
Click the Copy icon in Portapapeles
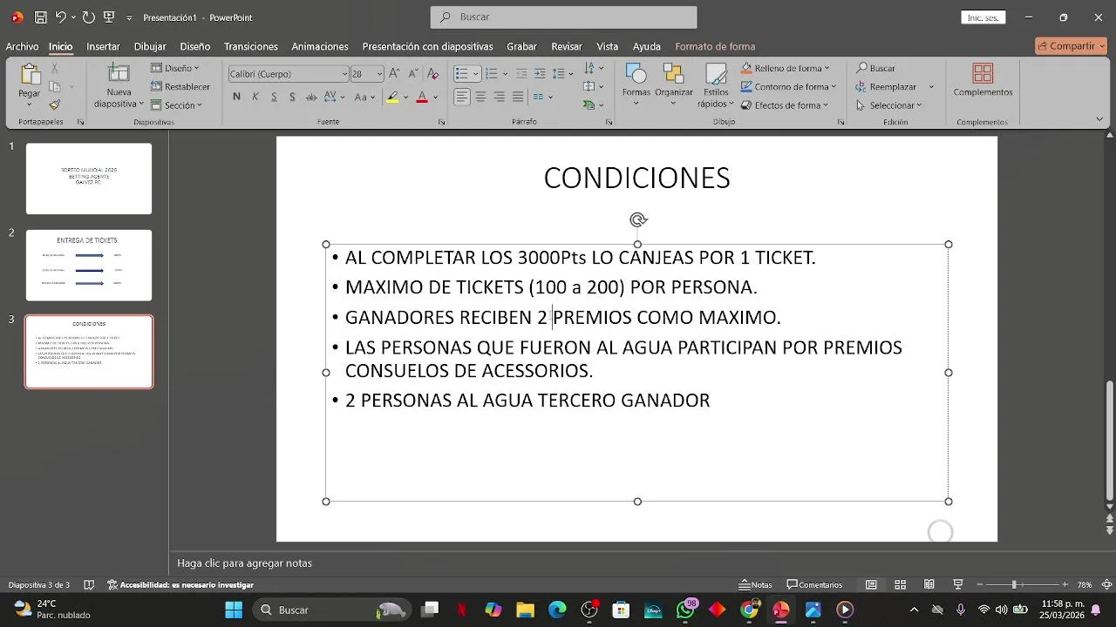pyautogui.click(x=55, y=86)
